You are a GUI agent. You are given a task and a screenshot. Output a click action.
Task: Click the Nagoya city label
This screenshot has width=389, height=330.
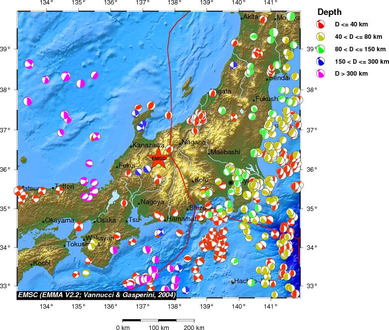click(x=152, y=202)
